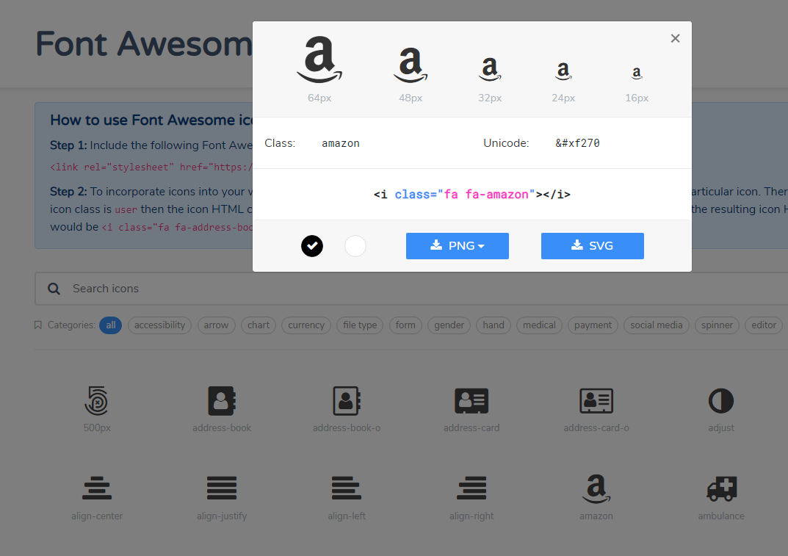Screen dimensions: 788x556
Task: Filter icons by form category
Action: 405,325
